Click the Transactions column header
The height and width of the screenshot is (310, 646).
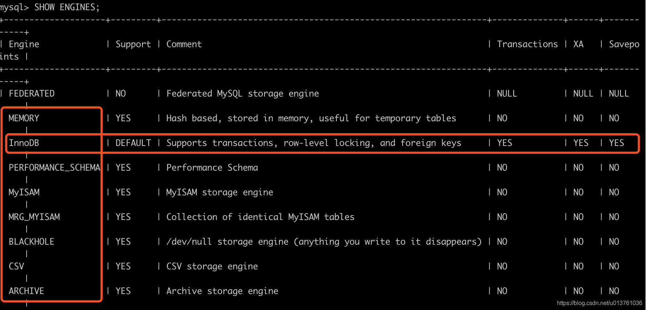tap(527, 44)
